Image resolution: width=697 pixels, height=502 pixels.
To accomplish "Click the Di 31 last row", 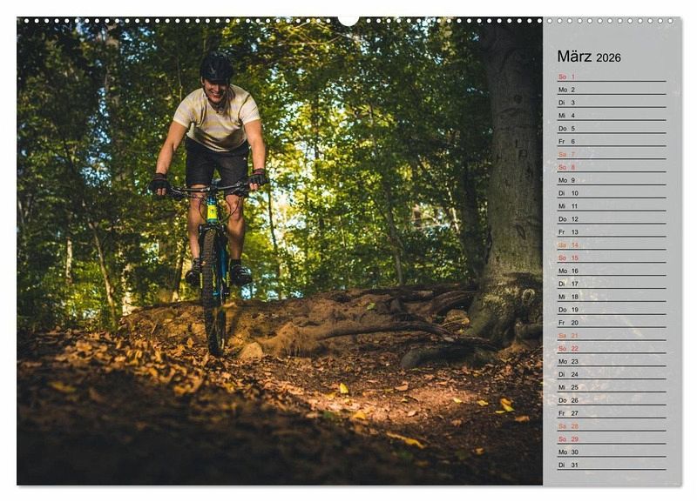I will (612, 465).
